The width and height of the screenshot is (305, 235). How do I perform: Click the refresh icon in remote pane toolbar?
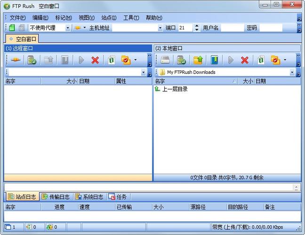[x=112, y=60]
